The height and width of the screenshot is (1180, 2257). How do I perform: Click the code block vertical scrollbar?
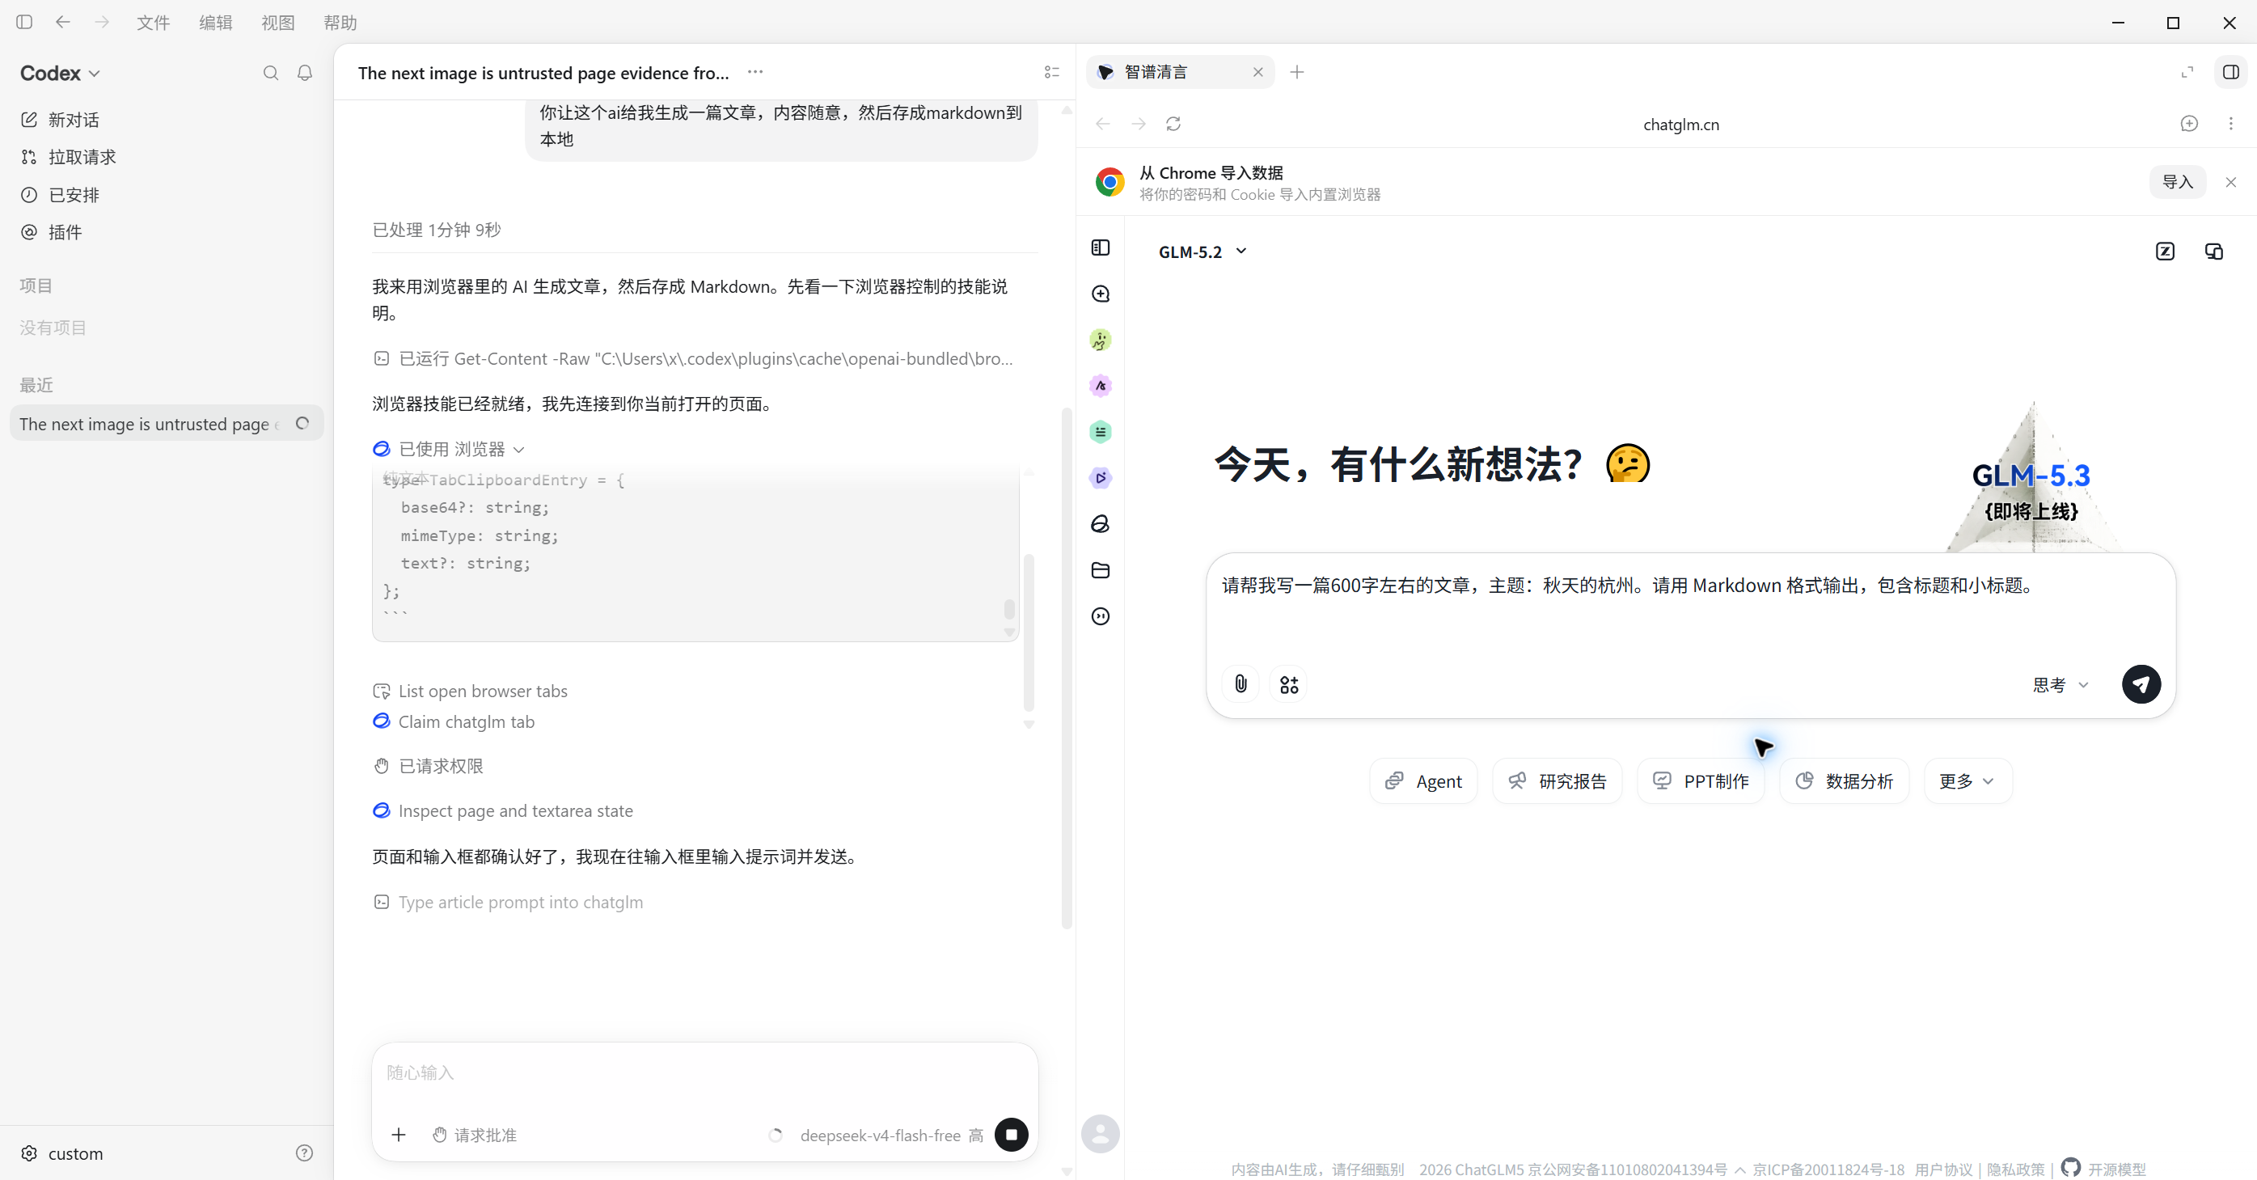click(x=1009, y=608)
